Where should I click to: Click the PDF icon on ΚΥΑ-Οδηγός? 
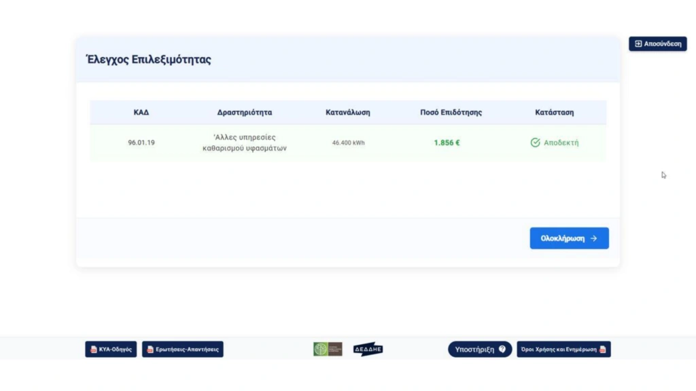click(x=94, y=350)
